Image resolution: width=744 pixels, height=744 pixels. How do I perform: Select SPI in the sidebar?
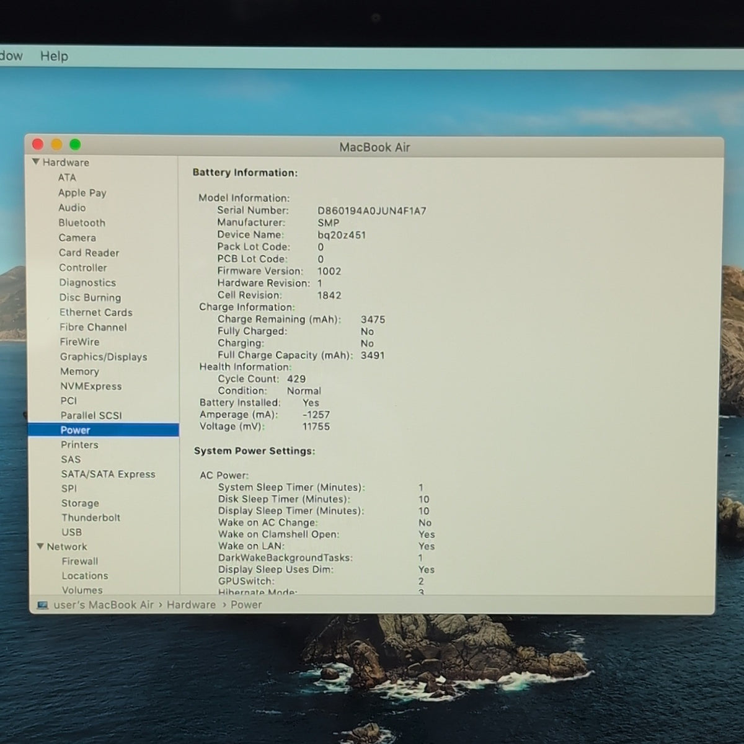[69, 489]
